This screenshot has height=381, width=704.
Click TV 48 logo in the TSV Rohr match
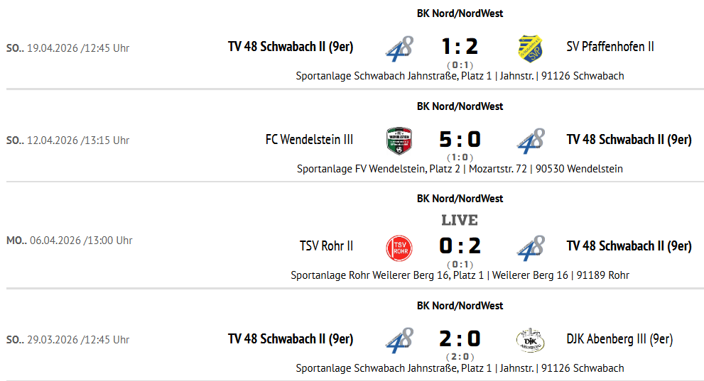pos(530,247)
